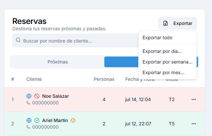Click the phone icon under Ariel Martin
This screenshot has height=136, width=212.
(29, 127)
